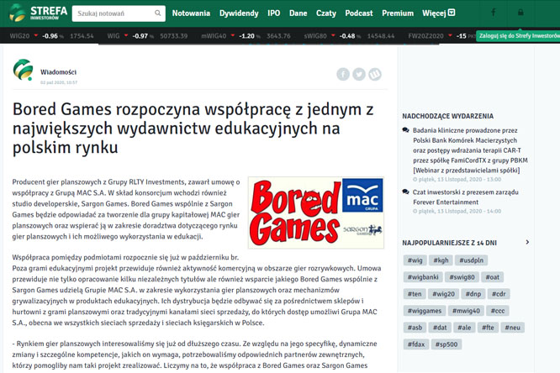The width and height of the screenshot is (560, 373).
Task: Select the #asb tag
Action: pos(415,328)
